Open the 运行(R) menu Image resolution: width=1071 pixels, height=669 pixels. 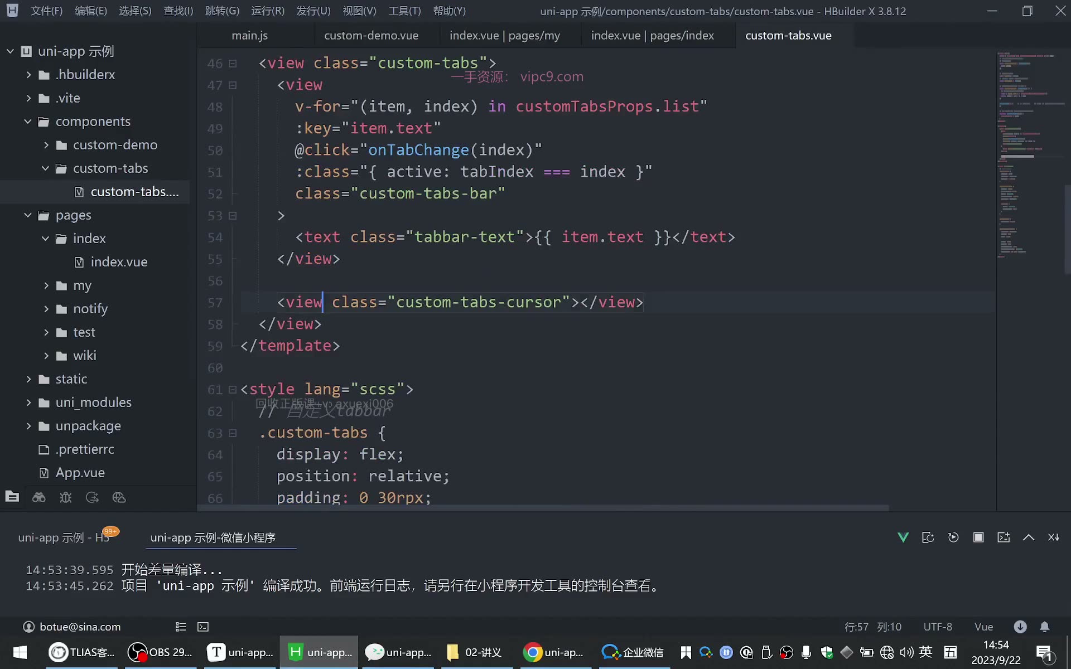268,11
